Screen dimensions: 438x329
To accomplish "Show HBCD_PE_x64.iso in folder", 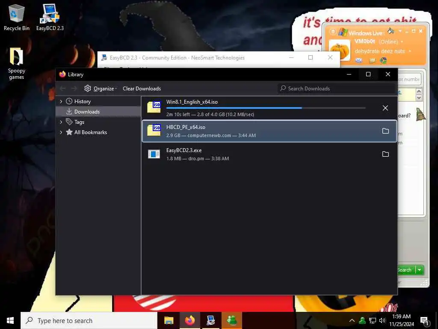I will pyautogui.click(x=385, y=131).
